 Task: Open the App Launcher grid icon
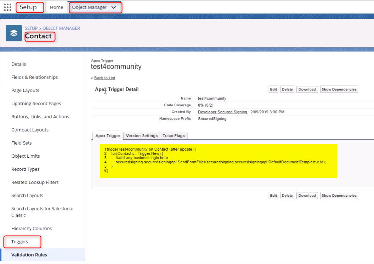click(8, 7)
